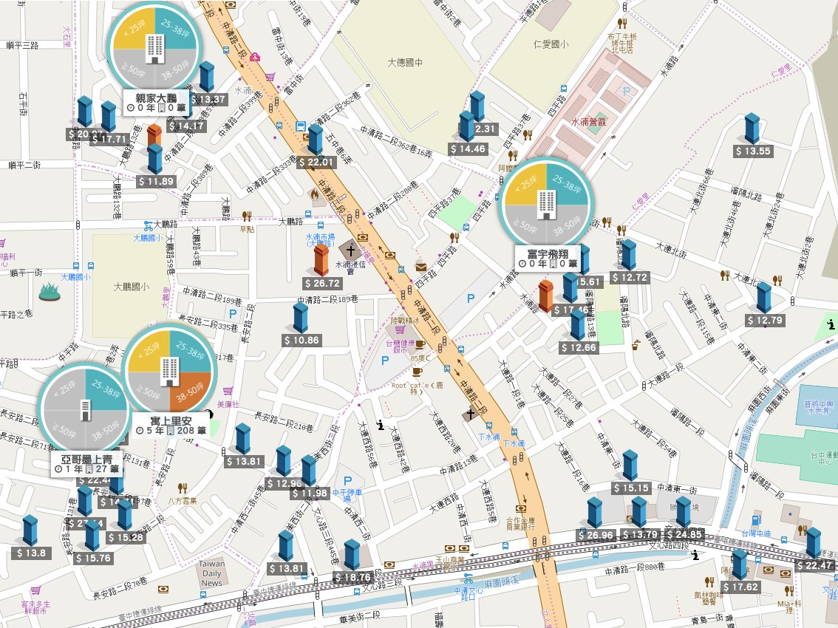This screenshot has height=628, width=838.
Task: Open the 亞哥墨上青 label showing 27 筆
Action: click(x=88, y=464)
